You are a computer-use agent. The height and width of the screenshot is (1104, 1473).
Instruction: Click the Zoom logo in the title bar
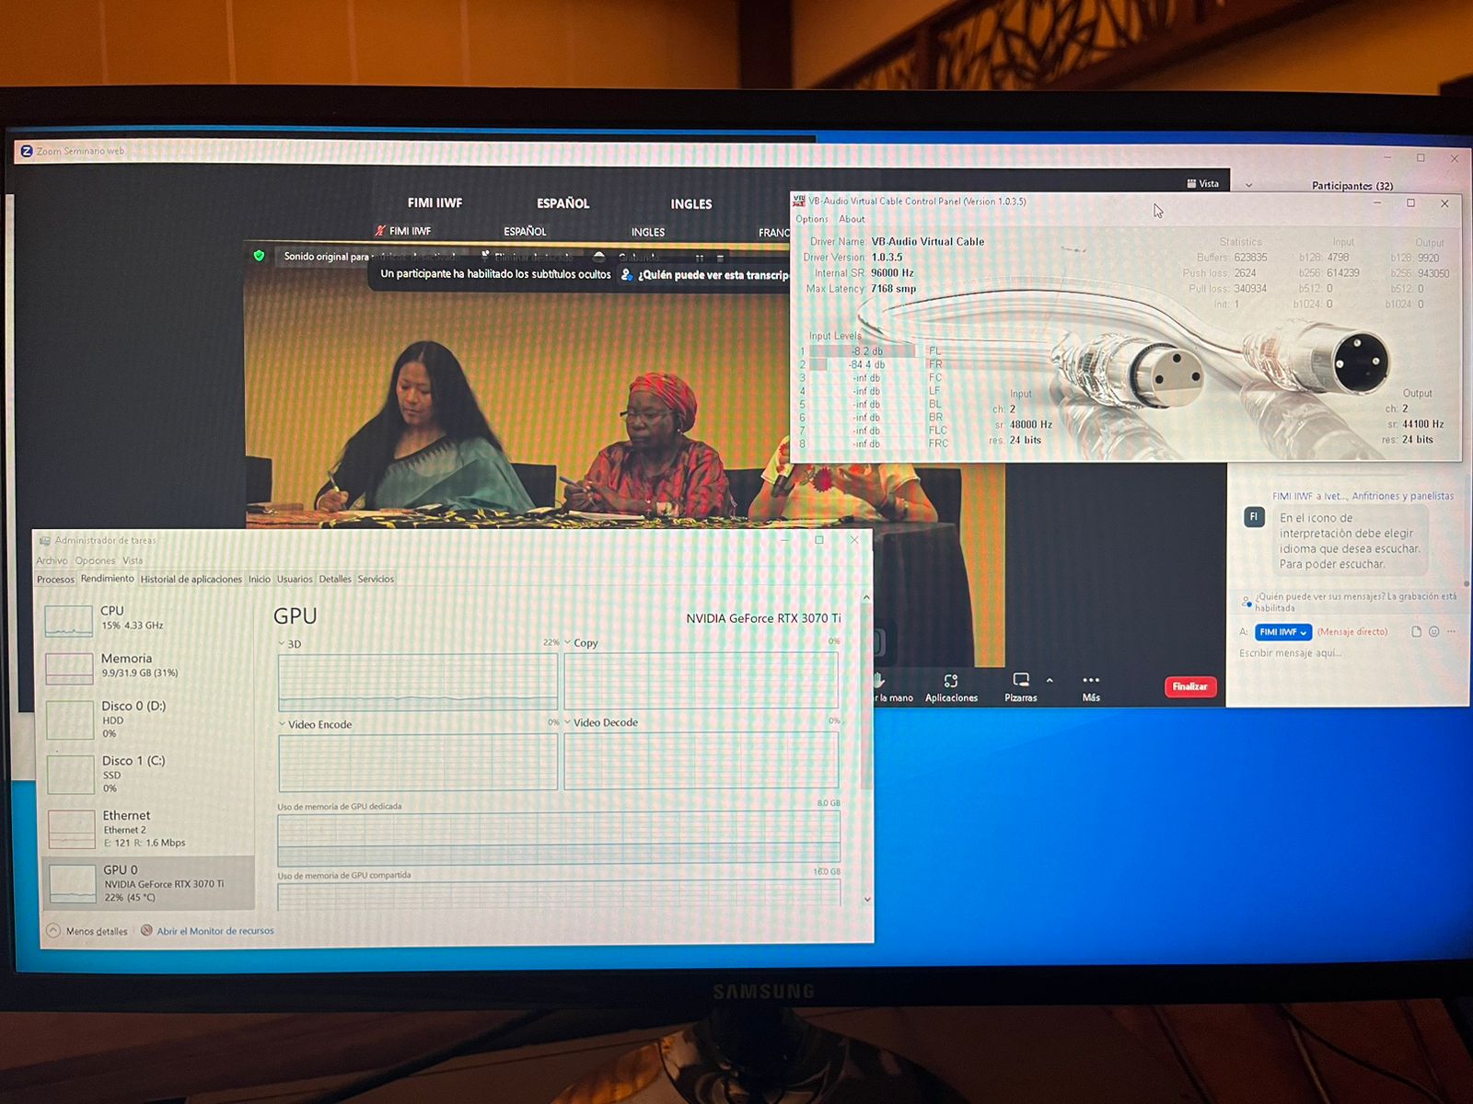pos(27,151)
